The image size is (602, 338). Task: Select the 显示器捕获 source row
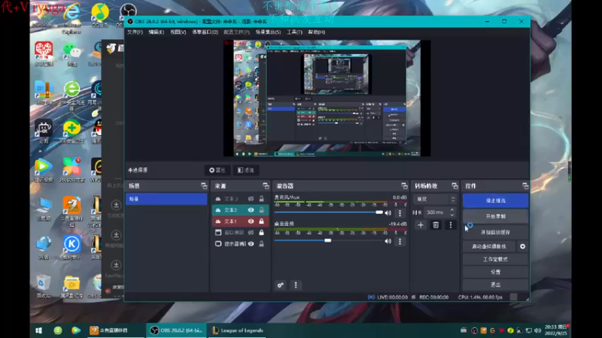coord(240,243)
